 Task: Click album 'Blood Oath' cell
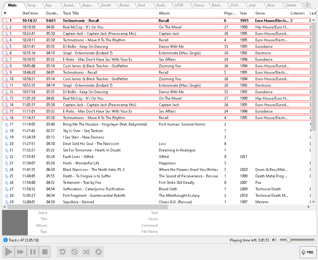(168, 189)
